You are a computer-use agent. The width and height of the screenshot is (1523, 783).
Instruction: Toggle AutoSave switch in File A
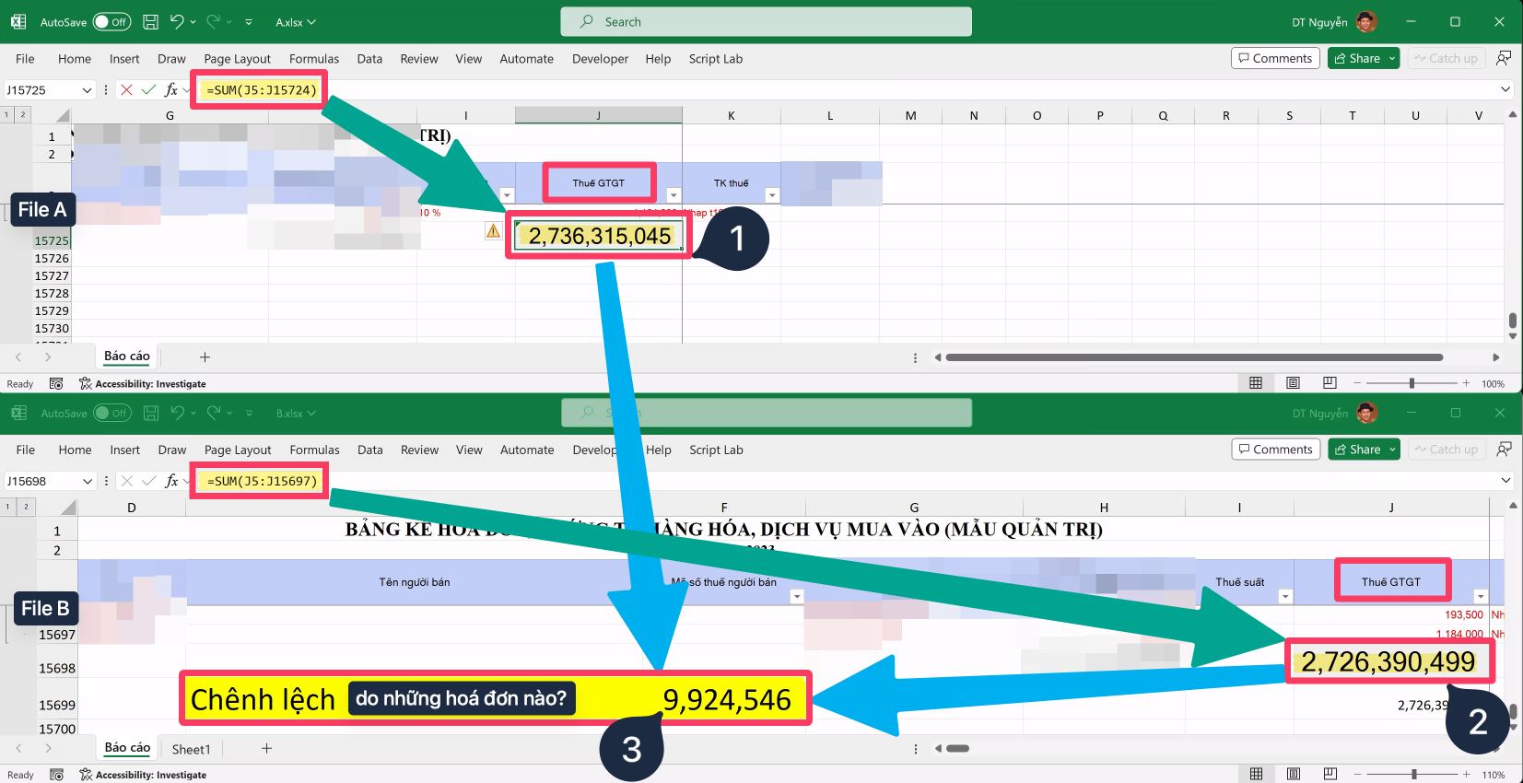coord(112,22)
